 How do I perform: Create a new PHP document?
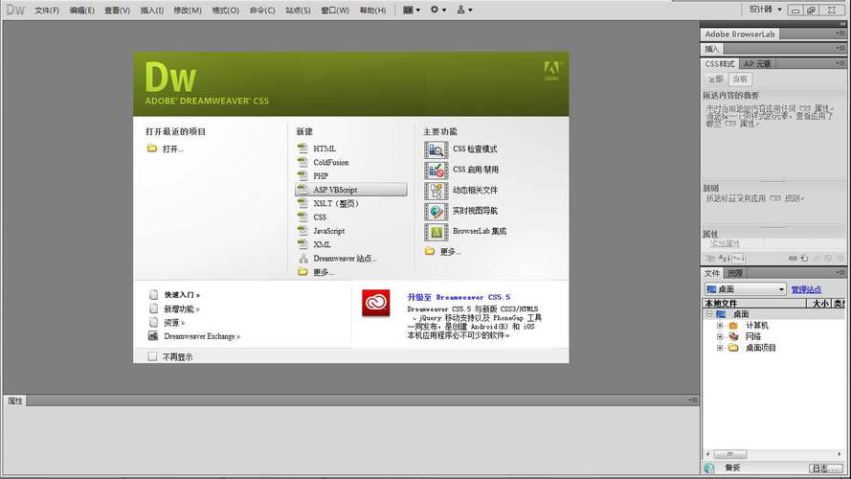[321, 176]
